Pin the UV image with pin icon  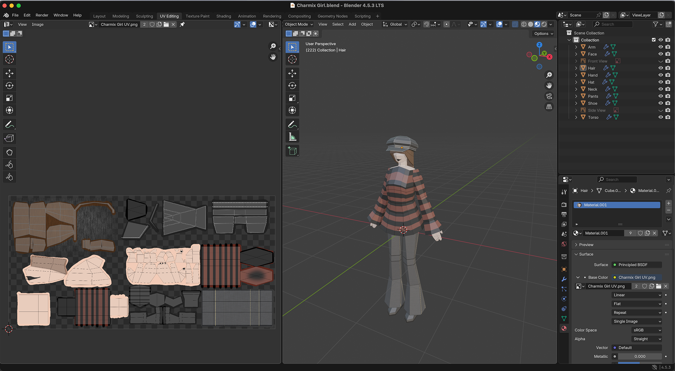(182, 25)
